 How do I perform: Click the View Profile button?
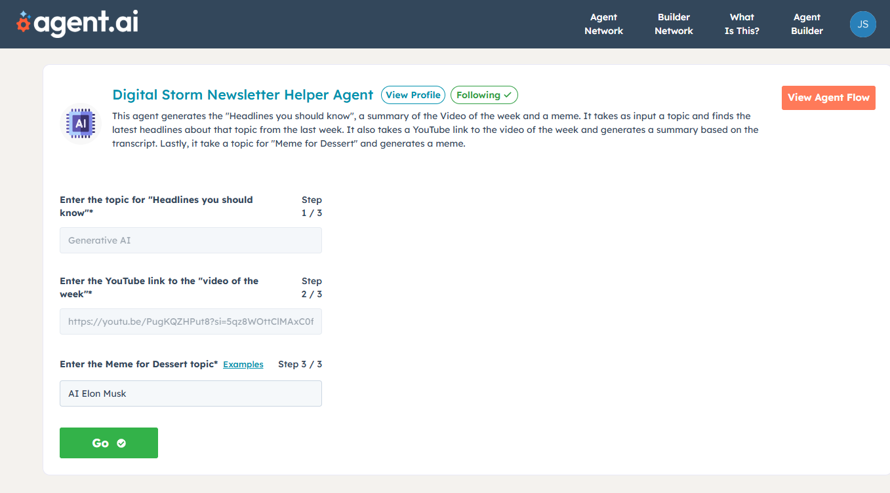click(413, 95)
